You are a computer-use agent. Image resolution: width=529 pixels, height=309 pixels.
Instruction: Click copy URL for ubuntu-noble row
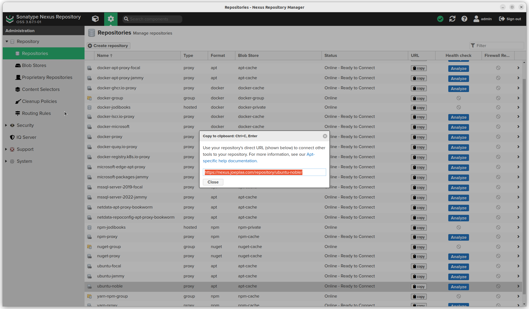tap(419, 287)
